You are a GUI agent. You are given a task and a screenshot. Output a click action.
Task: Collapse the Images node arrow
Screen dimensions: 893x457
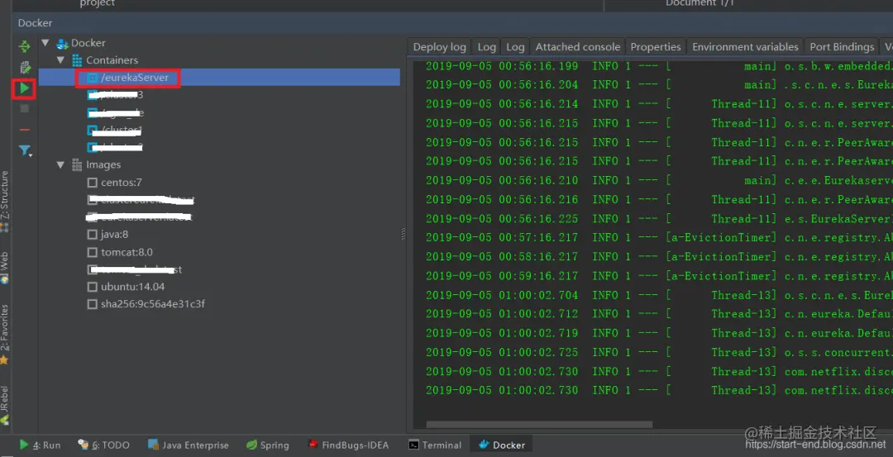point(61,164)
